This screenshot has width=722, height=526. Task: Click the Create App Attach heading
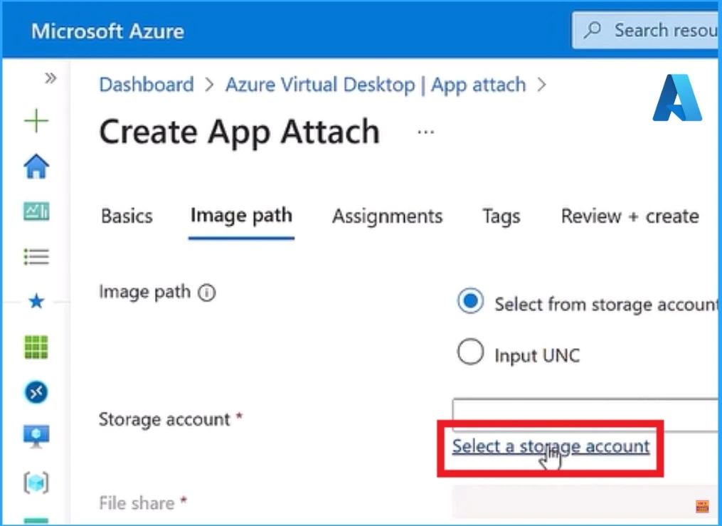(x=240, y=132)
